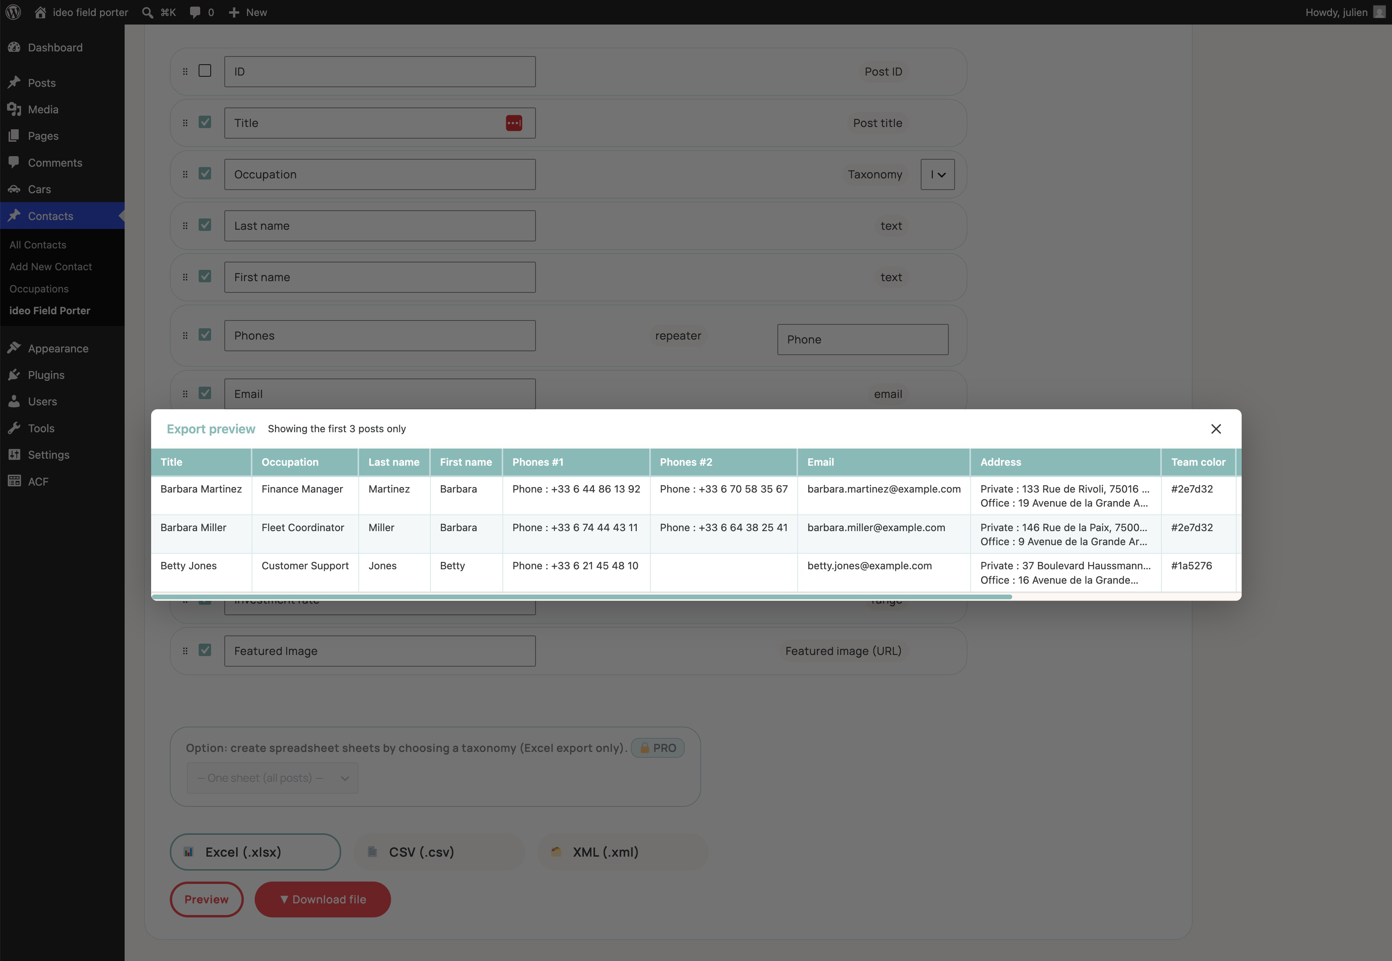This screenshot has width=1392, height=961.
Task: Click the Team color column header
Action: [x=1199, y=462]
